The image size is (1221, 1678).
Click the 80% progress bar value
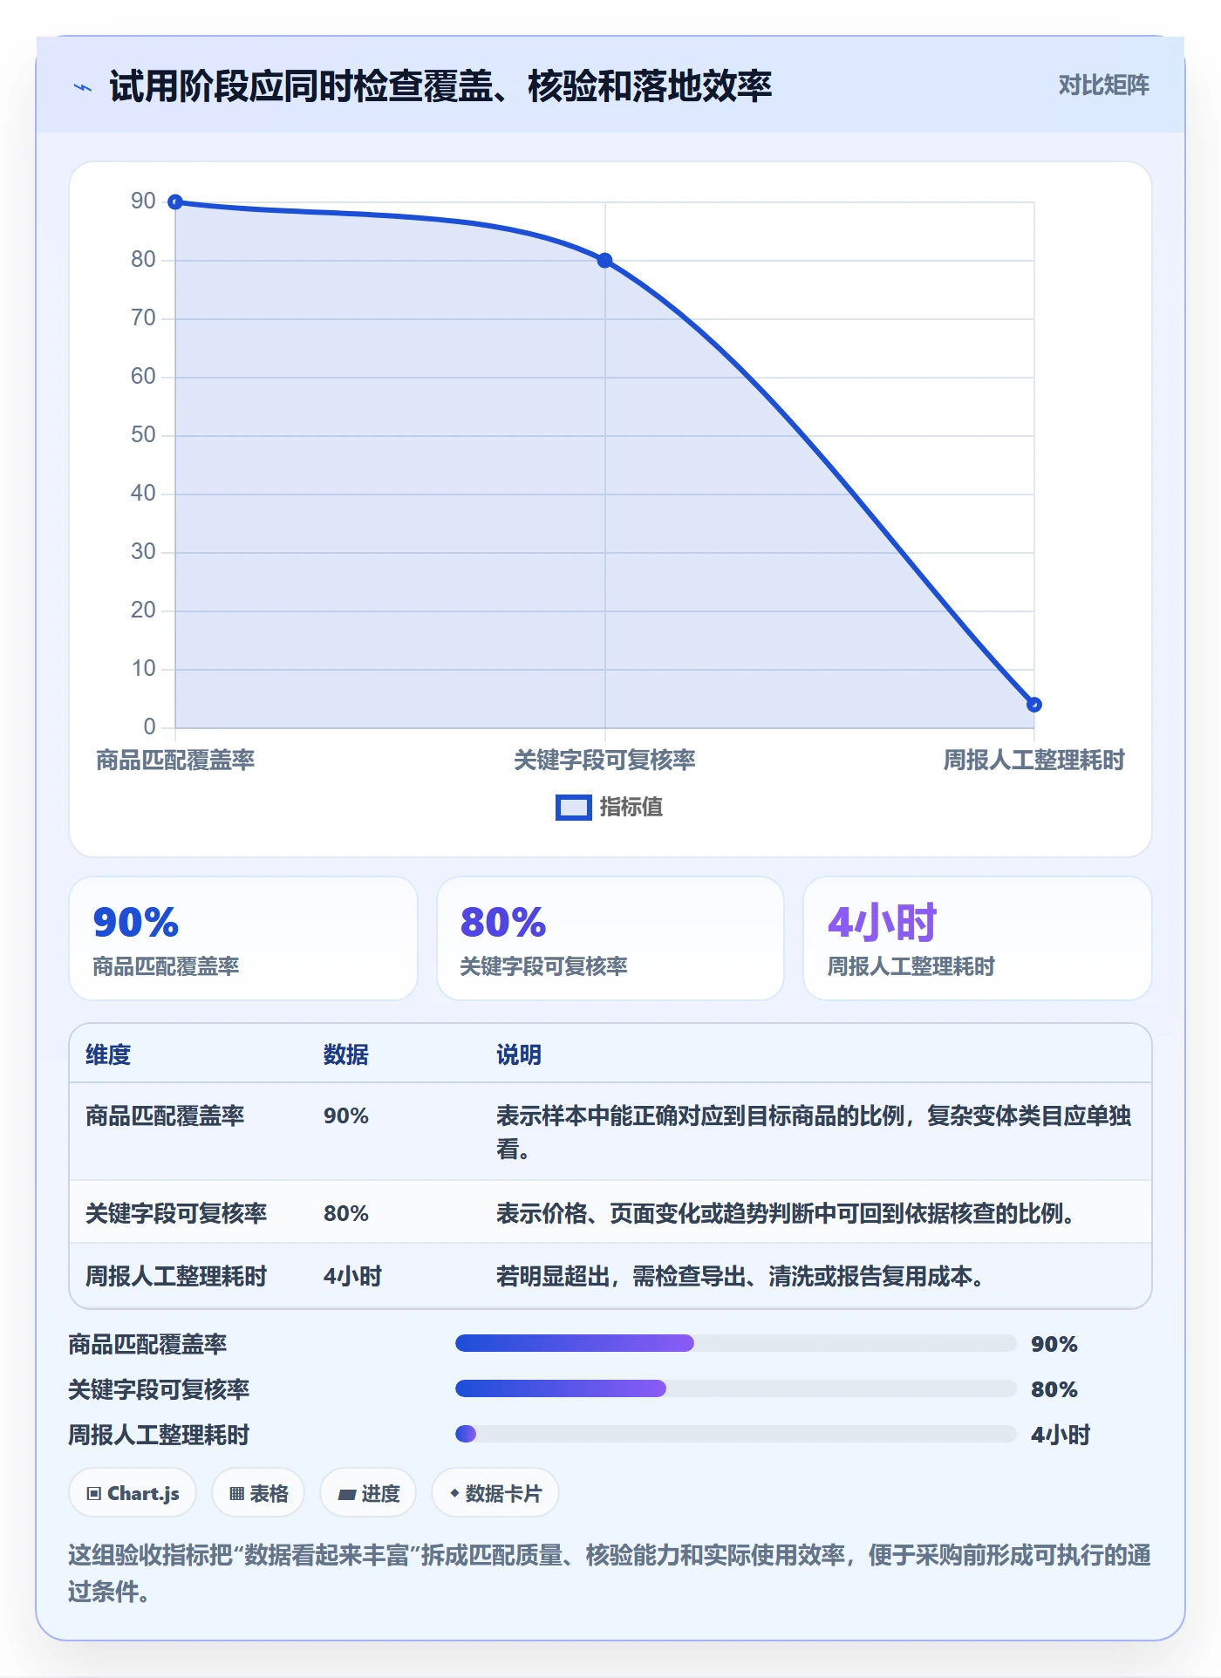(x=1054, y=1389)
